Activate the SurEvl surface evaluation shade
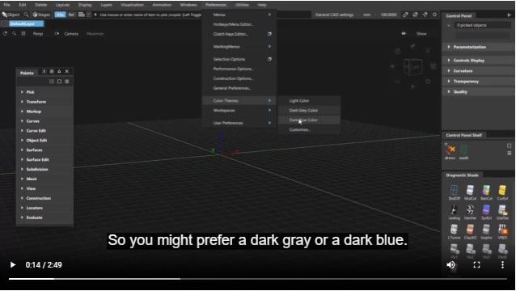Screen dimensions: 516x291 coord(486,209)
